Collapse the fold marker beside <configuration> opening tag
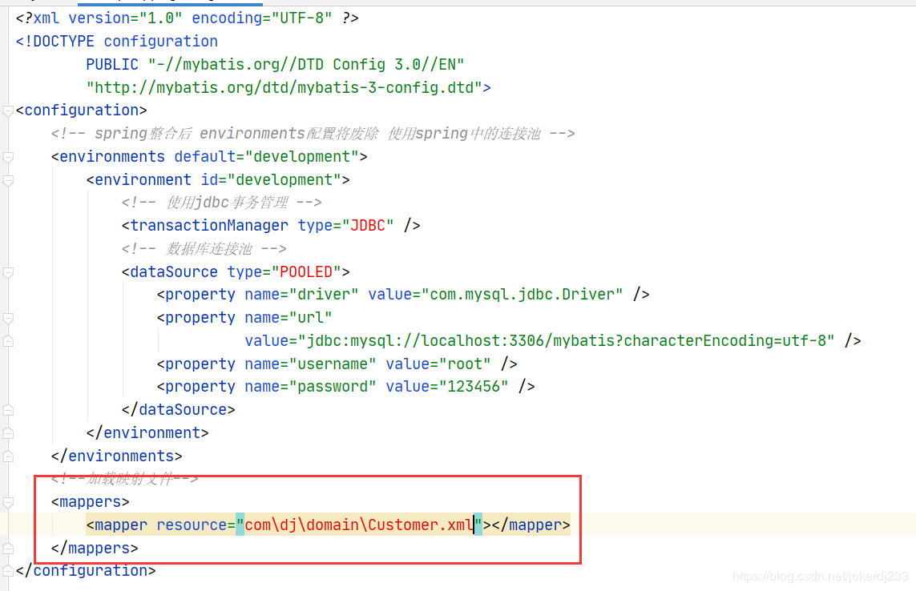Screen dimensions: 916x591 (8, 111)
